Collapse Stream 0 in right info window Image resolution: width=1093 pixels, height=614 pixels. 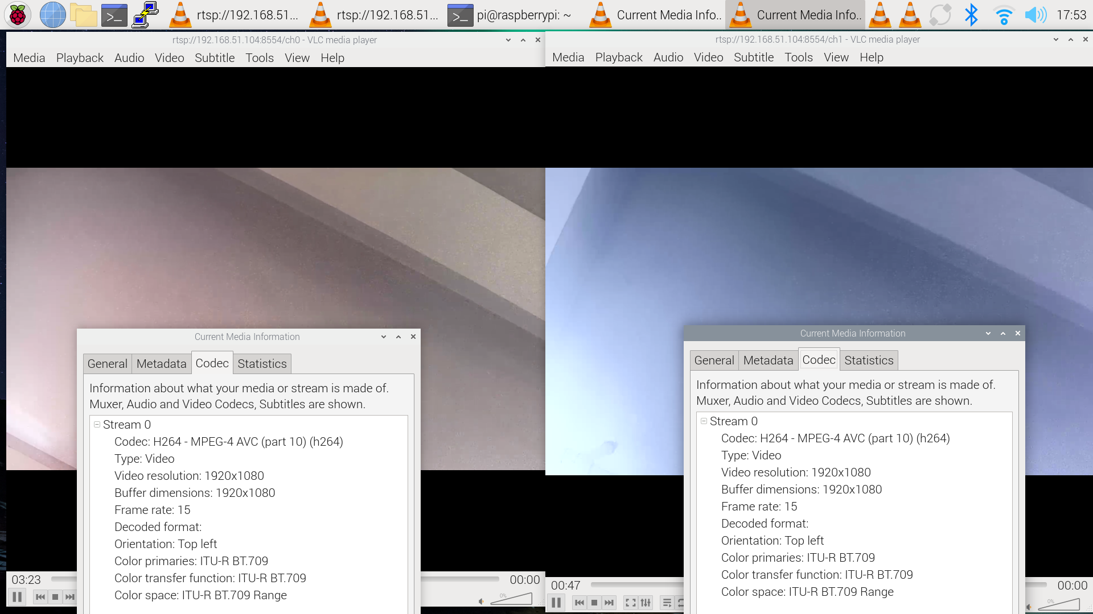tap(704, 421)
